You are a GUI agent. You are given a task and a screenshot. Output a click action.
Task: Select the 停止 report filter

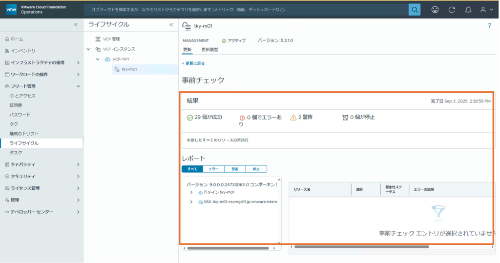click(256, 169)
